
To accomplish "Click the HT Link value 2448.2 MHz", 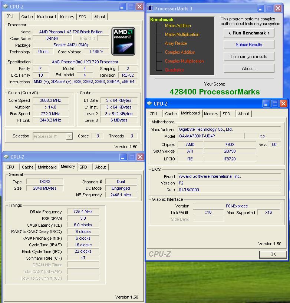I will (50, 120).
